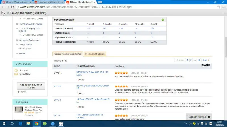Close the active Alibaba Manufacturer tab
The image size is (227, 127).
94,2
